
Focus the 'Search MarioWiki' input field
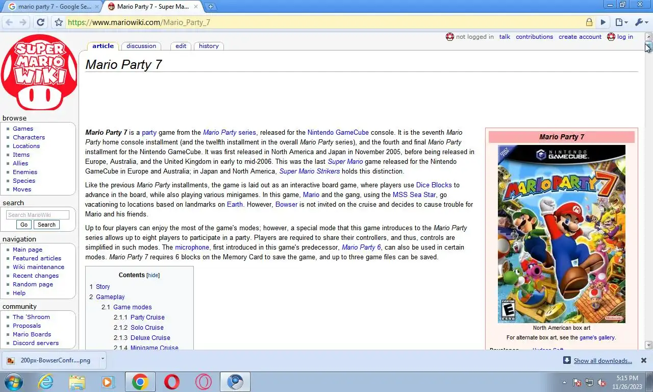coord(38,215)
